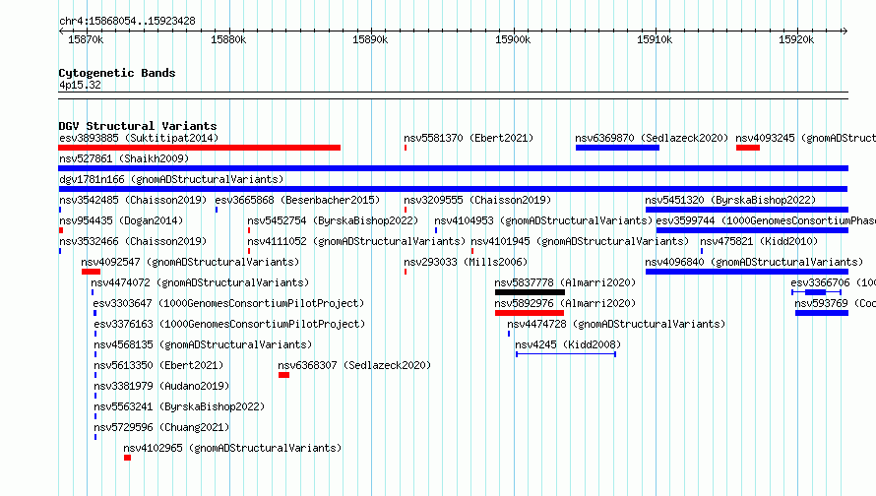
Task: Click nsv5892976 (Almarri2020) label
Action: coord(565,303)
